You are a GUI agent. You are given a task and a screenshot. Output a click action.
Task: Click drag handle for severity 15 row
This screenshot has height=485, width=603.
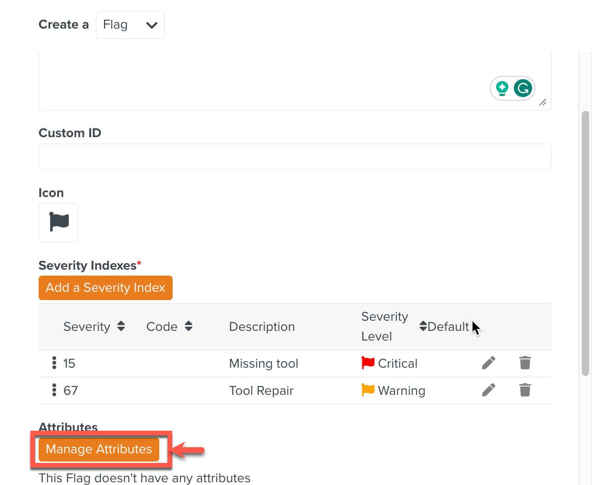pos(54,363)
